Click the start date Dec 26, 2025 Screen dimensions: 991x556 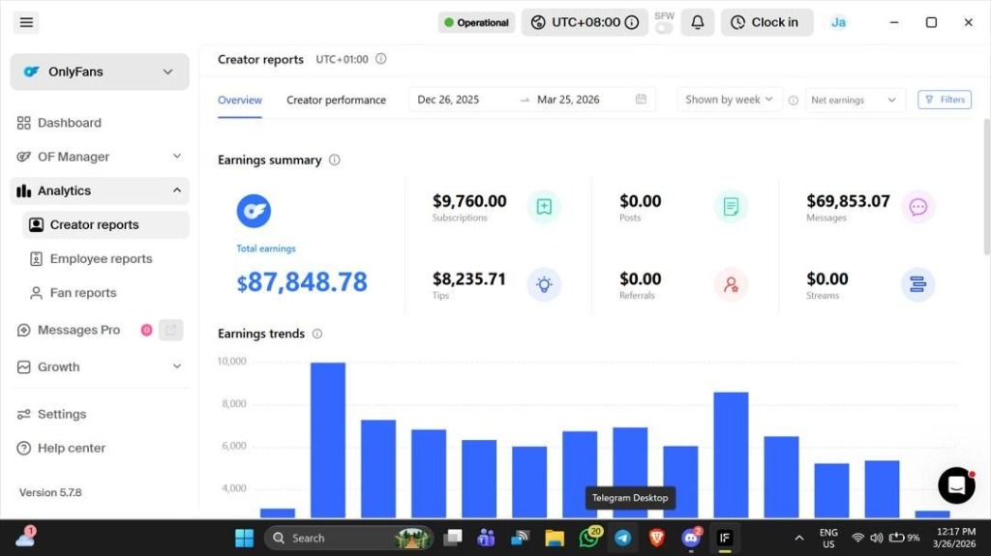(448, 100)
